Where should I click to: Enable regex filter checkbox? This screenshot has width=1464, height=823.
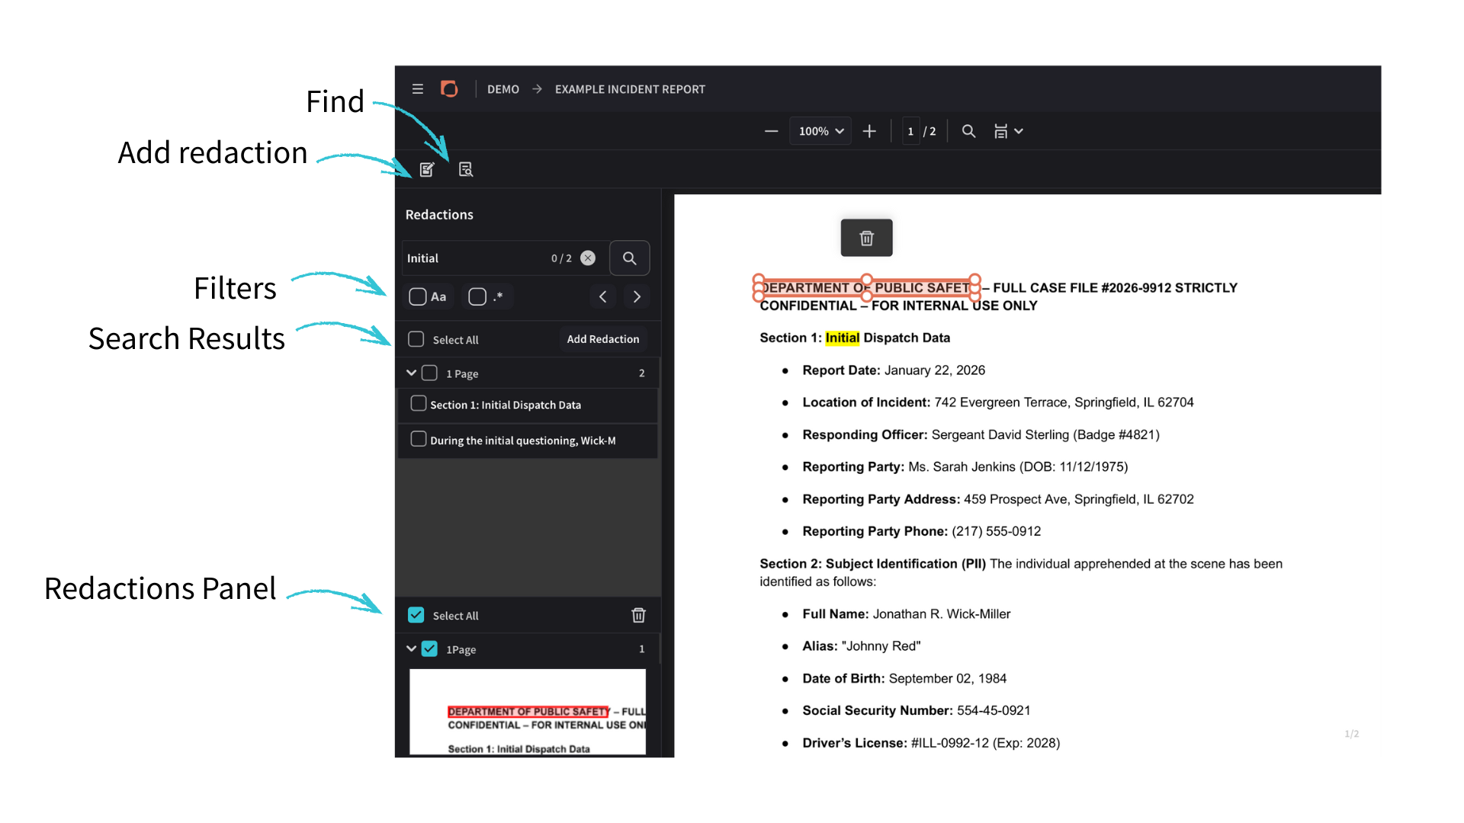[x=477, y=296]
